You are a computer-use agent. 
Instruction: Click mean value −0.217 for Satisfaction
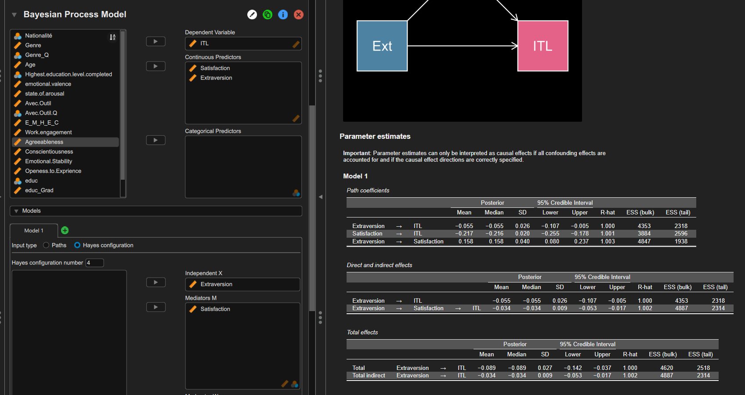click(464, 233)
